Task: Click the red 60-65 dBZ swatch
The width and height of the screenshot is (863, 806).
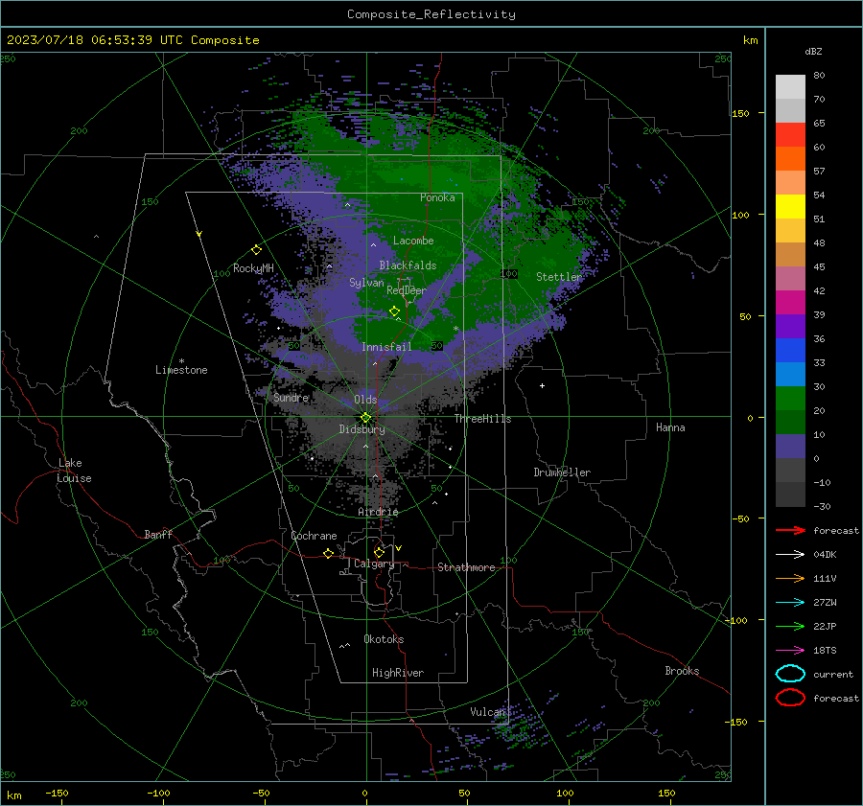Action: pyautogui.click(x=790, y=135)
